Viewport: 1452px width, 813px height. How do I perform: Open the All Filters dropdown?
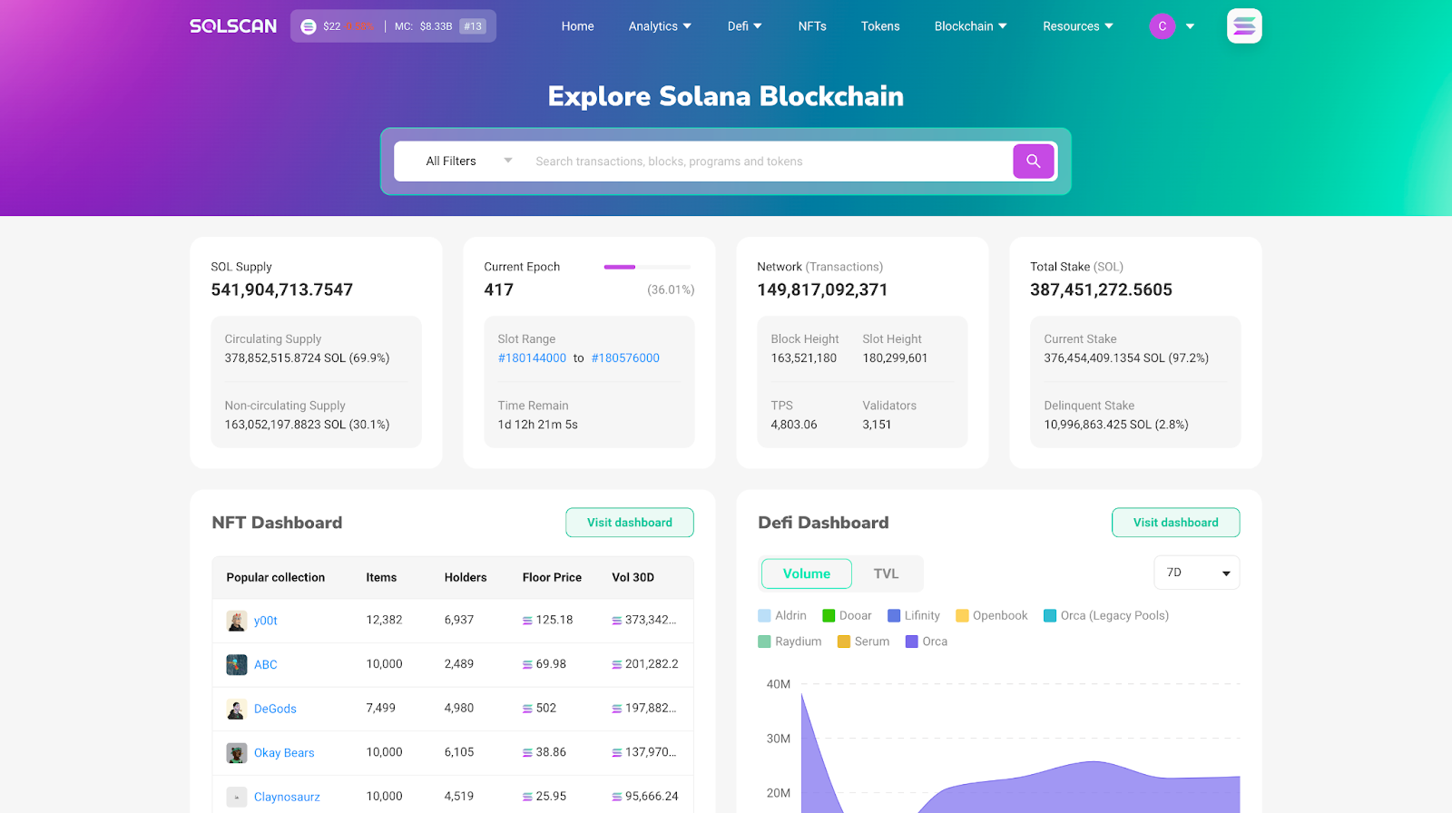click(468, 162)
